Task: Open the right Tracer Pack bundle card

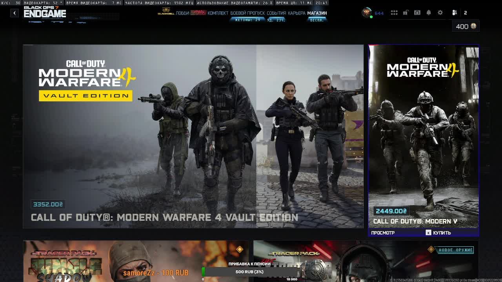Action: coord(366,261)
